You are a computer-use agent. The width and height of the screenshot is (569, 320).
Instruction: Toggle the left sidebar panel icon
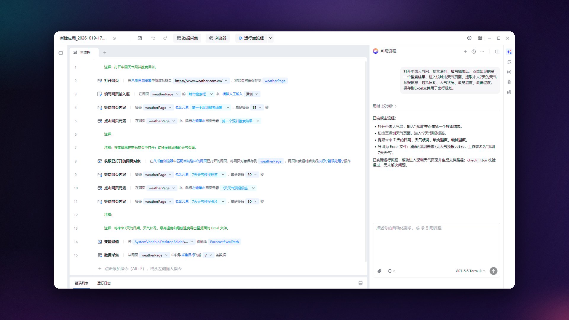(61, 53)
